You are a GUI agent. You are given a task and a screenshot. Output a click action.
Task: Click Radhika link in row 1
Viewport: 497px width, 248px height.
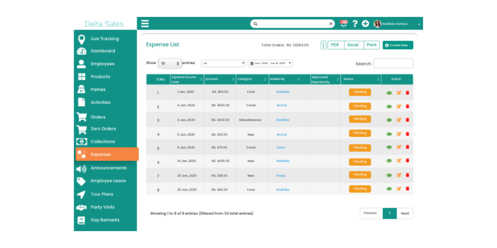283,92
